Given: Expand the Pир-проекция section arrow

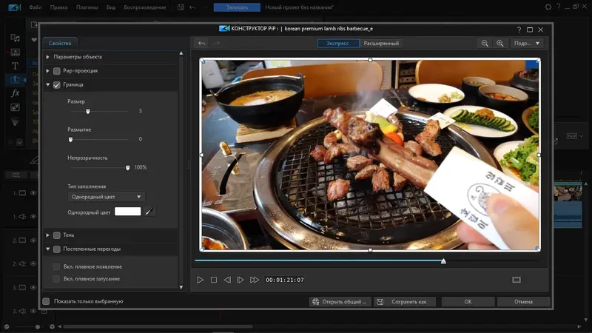Looking at the screenshot, I should click(x=47, y=71).
